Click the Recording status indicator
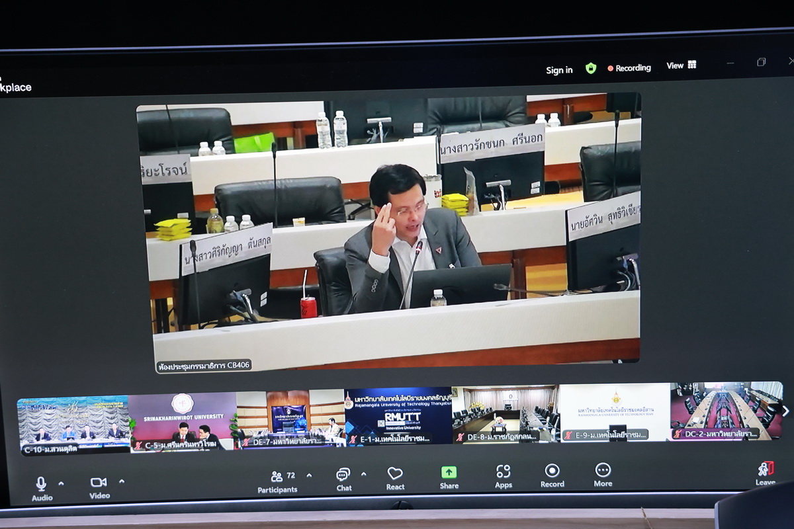794x529 pixels. click(629, 68)
